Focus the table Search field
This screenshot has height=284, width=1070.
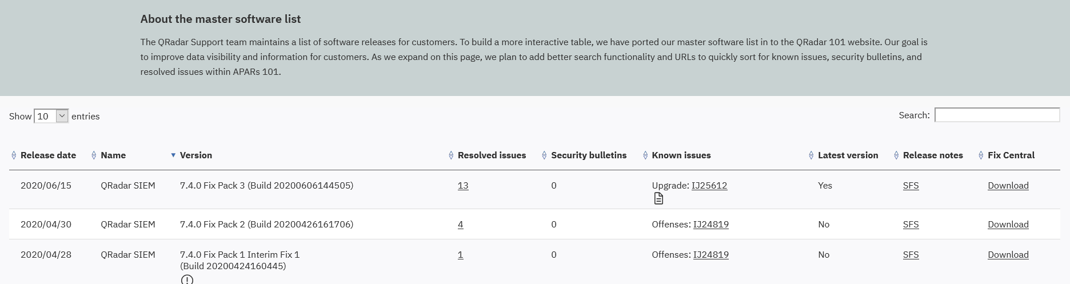[997, 115]
